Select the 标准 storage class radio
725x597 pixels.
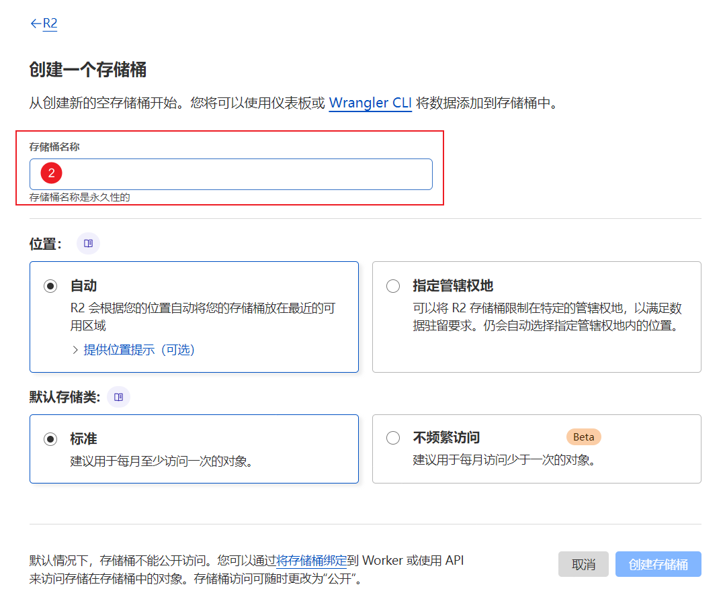tap(50, 439)
